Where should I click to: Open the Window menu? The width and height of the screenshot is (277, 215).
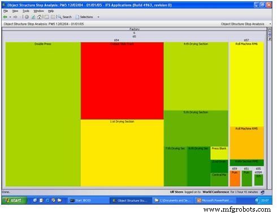coord(38,11)
